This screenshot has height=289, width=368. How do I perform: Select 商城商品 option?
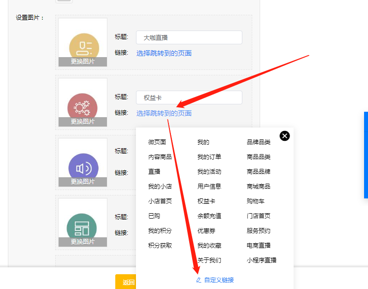click(x=259, y=187)
